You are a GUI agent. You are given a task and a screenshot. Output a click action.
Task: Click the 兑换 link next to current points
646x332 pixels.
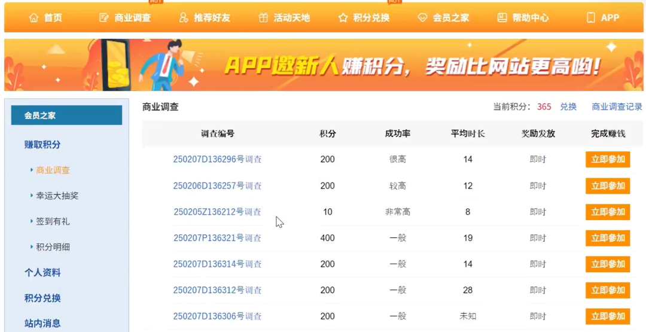click(x=568, y=106)
